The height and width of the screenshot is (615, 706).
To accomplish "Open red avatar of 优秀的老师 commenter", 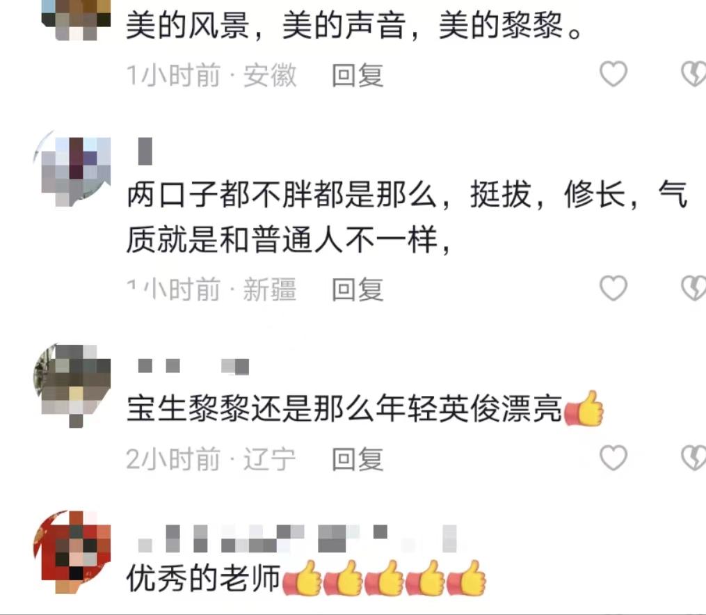I will 73,551.
